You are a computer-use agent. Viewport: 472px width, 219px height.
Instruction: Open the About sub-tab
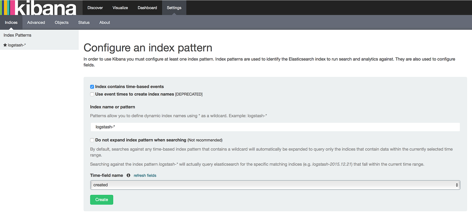(x=105, y=23)
